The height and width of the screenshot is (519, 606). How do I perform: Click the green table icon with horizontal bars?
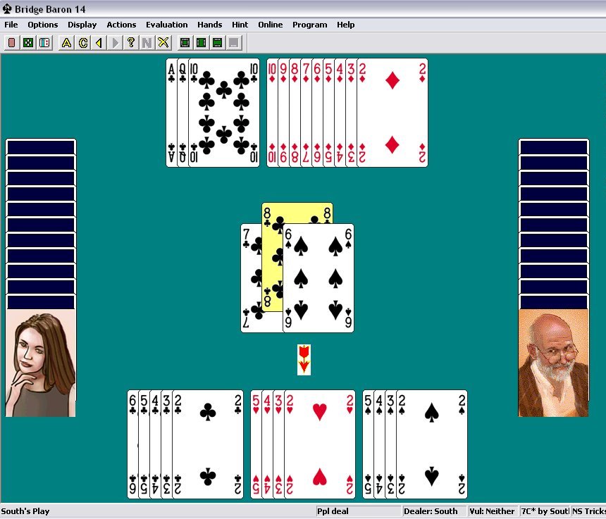coord(218,43)
